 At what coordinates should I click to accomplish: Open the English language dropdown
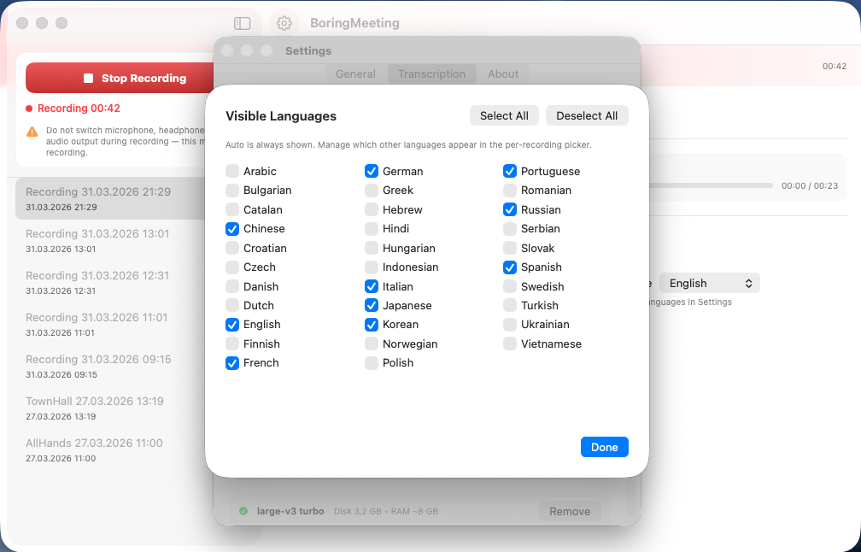click(711, 284)
